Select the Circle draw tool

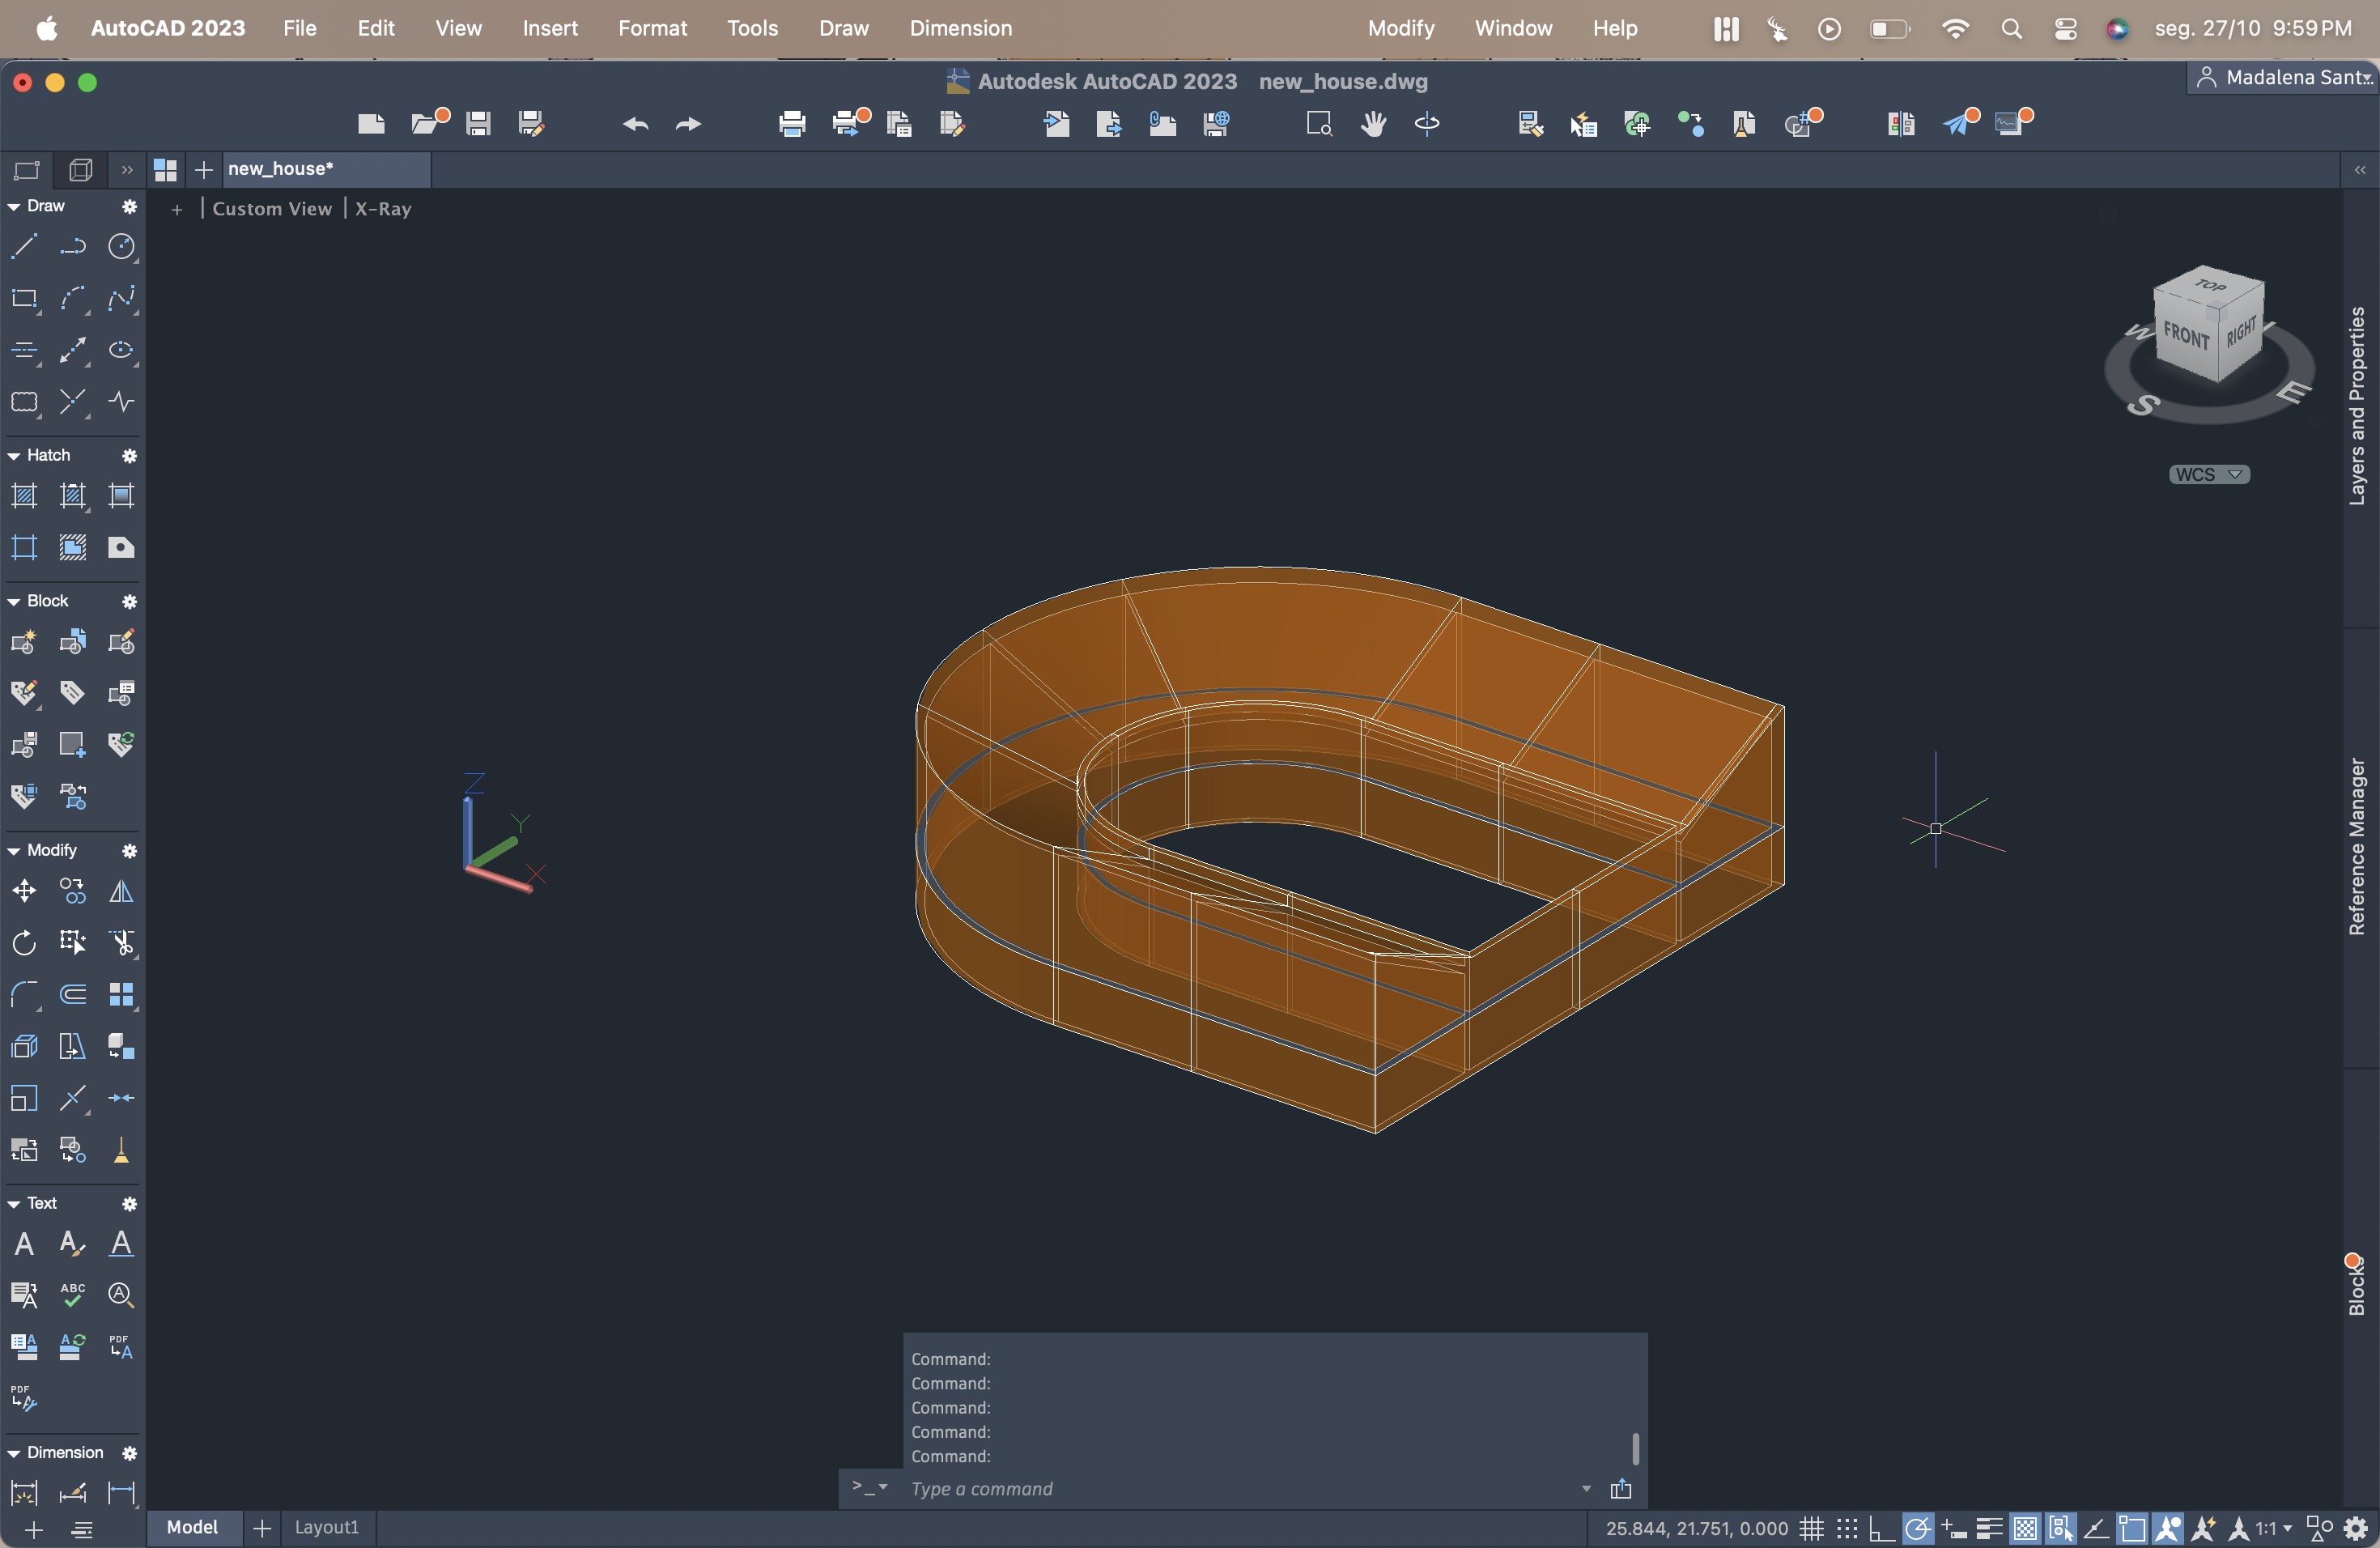pyautogui.click(x=121, y=246)
